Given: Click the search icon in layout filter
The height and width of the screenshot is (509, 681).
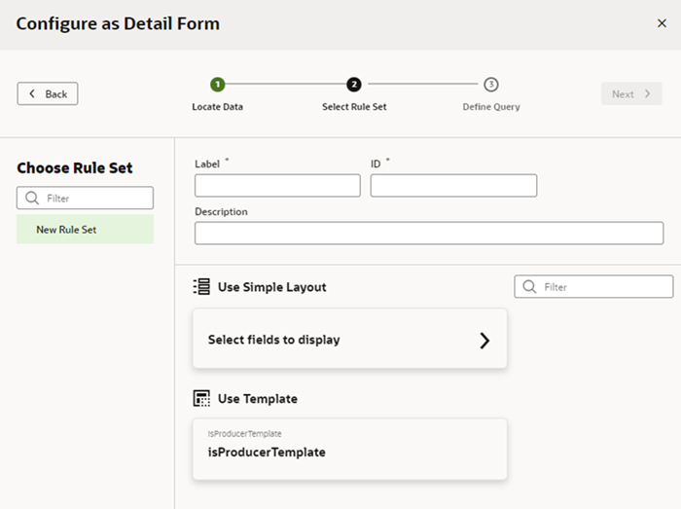Looking at the screenshot, I should pos(529,287).
